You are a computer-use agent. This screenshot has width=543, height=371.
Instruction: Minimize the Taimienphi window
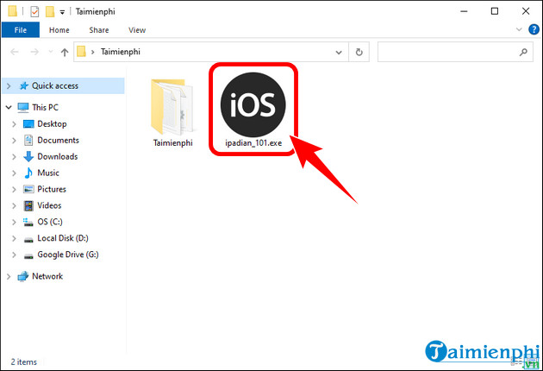coord(464,11)
